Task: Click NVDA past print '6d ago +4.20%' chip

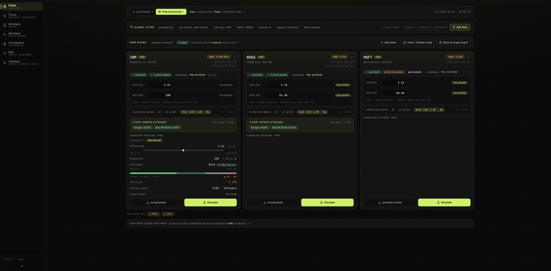Action: point(259,127)
